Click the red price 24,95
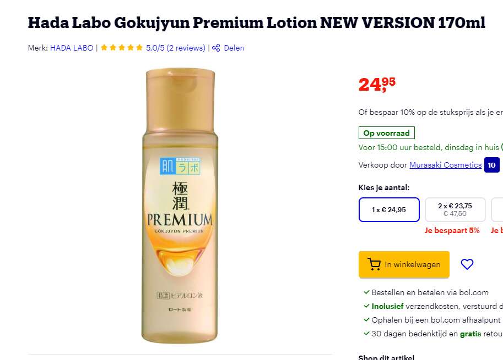This screenshot has width=503, height=360. click(x=377, y=85)
